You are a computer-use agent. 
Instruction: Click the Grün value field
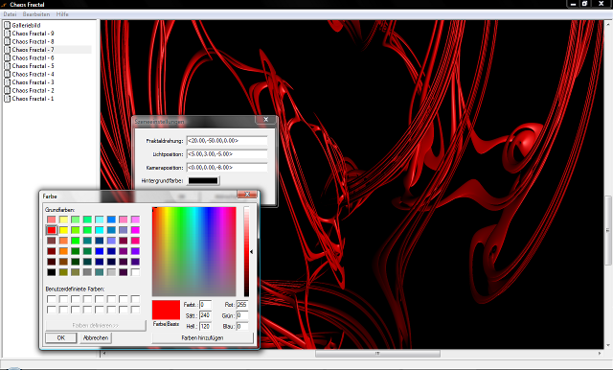242,315
